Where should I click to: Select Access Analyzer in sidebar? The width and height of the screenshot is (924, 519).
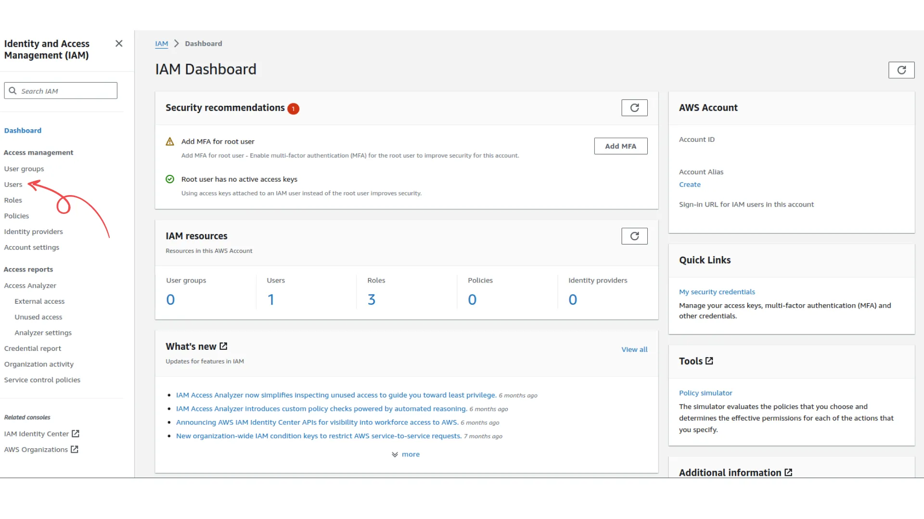(30, 285)
